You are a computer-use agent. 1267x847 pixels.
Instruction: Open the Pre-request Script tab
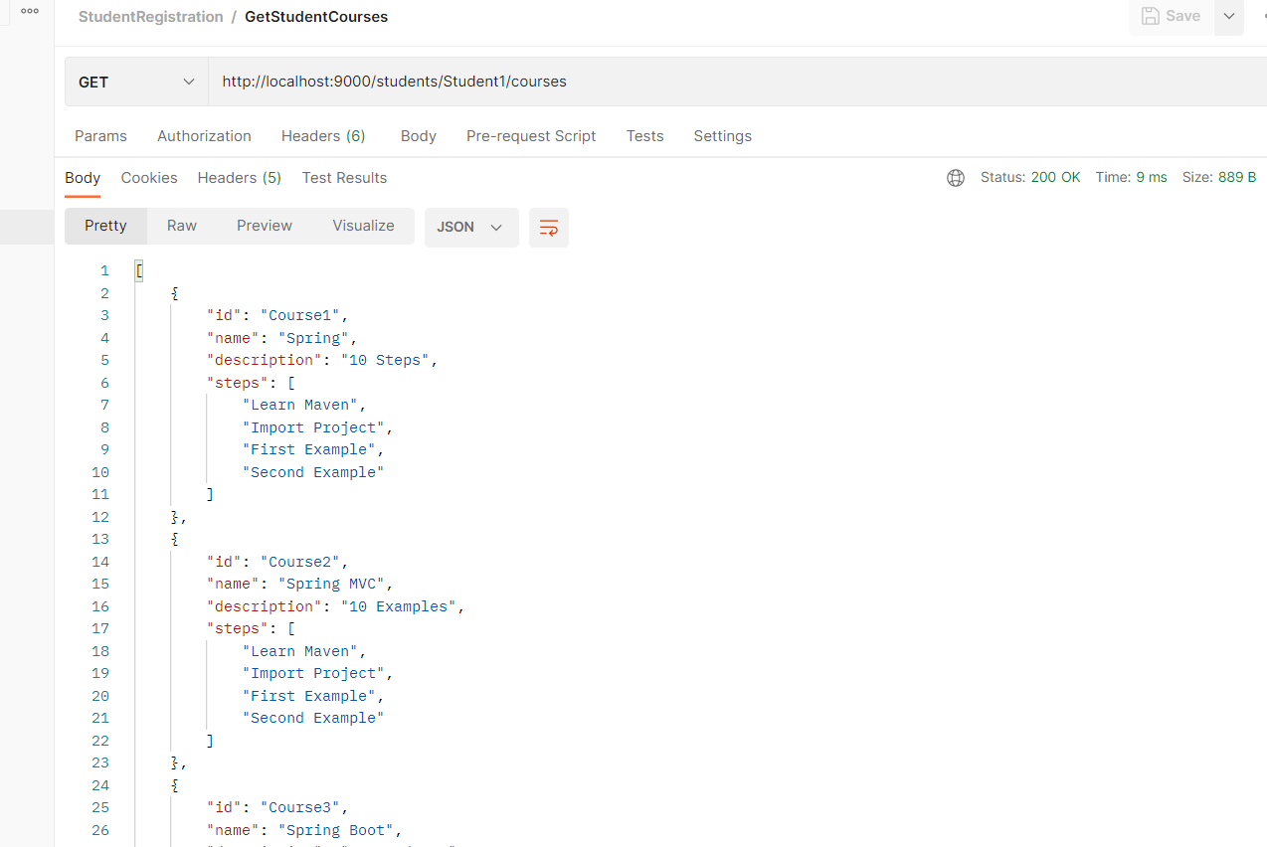[530, 136]
